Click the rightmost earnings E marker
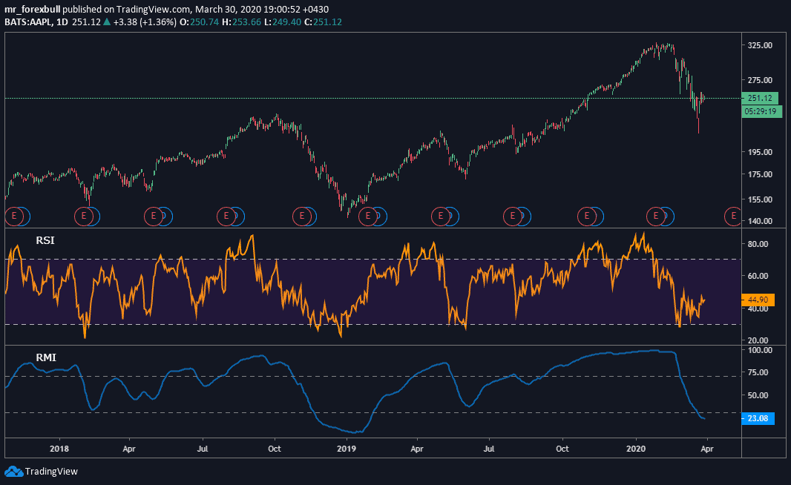This screenshot has height=485, width=791. (733, 216)
